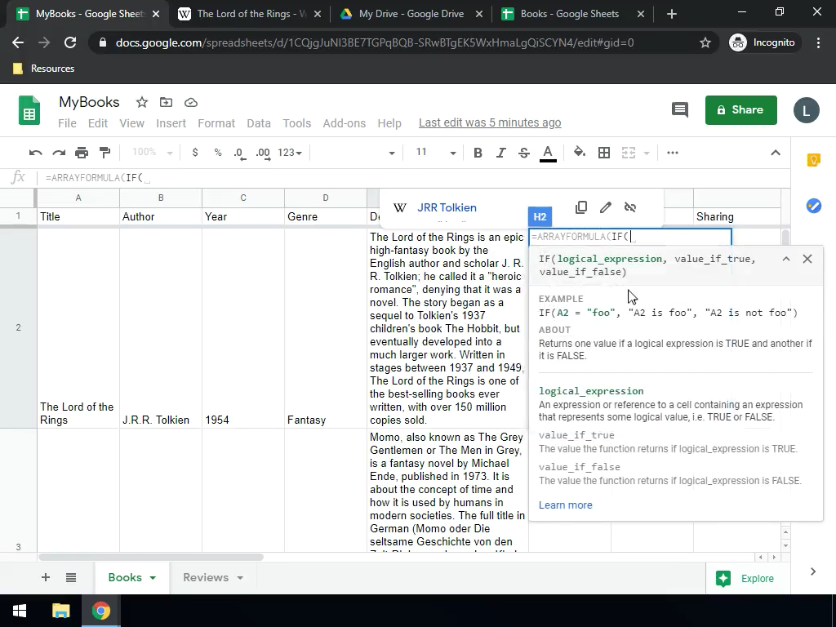Click Learn more in function help
Image resolution: width=836 pixels, height=627 pixels.
565,505
